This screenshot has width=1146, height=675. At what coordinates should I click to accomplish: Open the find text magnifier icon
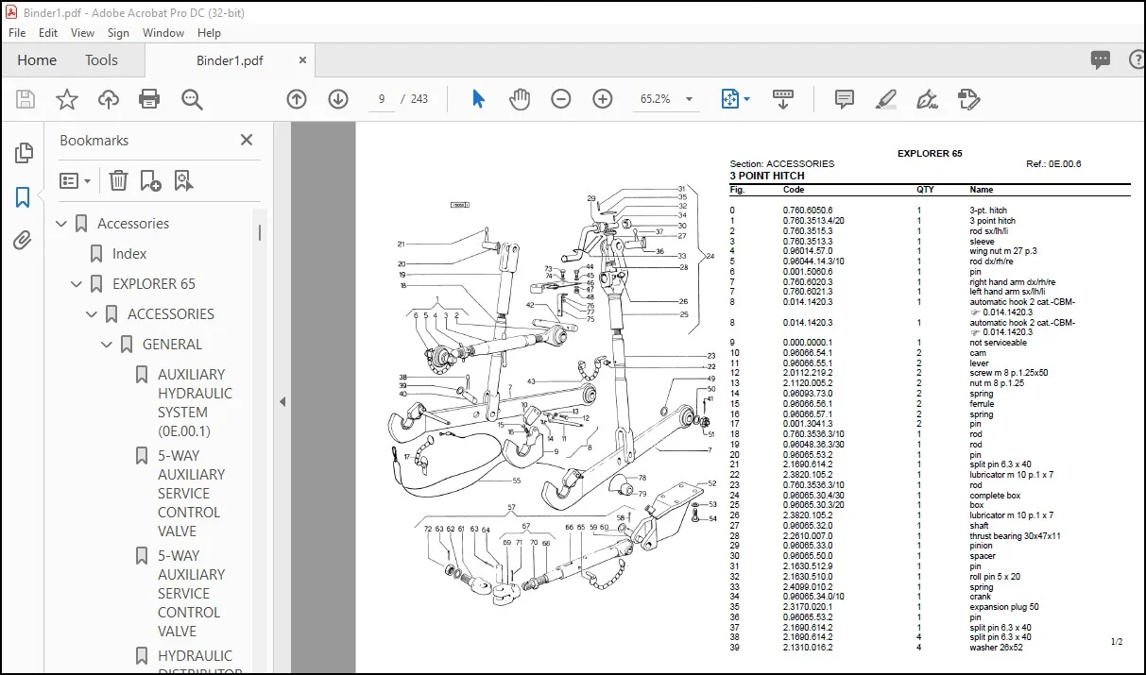[x=193, y=99]
